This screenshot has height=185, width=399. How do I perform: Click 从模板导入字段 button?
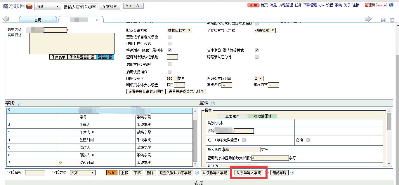coord(215,173)
